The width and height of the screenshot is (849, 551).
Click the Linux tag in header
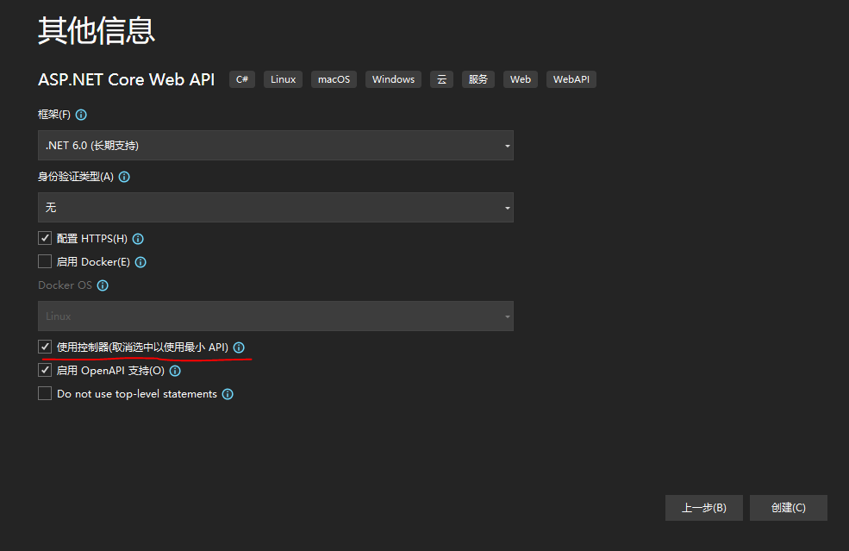click(x=284, y=79)
